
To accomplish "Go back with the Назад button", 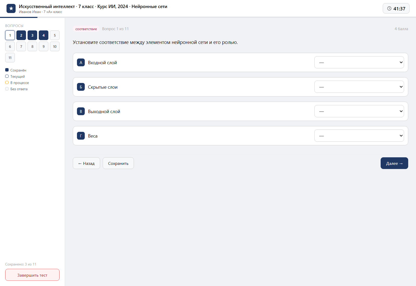I will coord(86,163).
